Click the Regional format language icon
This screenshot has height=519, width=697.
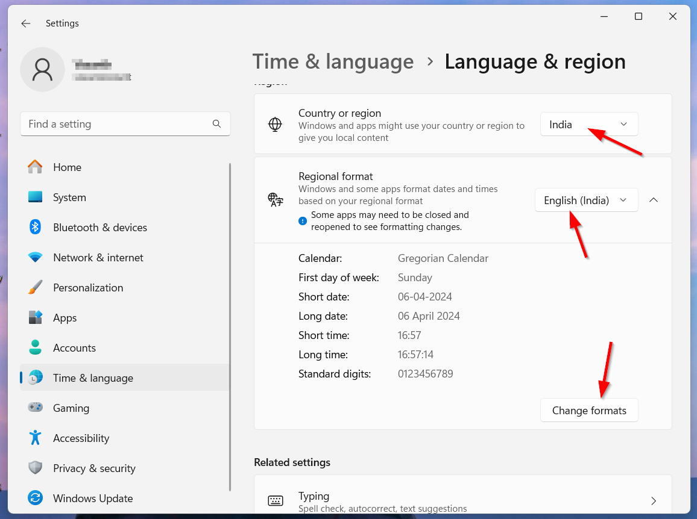[276, 200]
